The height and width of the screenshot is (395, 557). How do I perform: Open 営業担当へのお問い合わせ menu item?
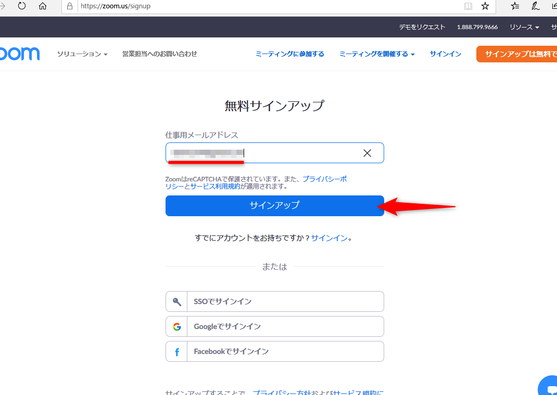pyautogui.click(x=159, y=54)
